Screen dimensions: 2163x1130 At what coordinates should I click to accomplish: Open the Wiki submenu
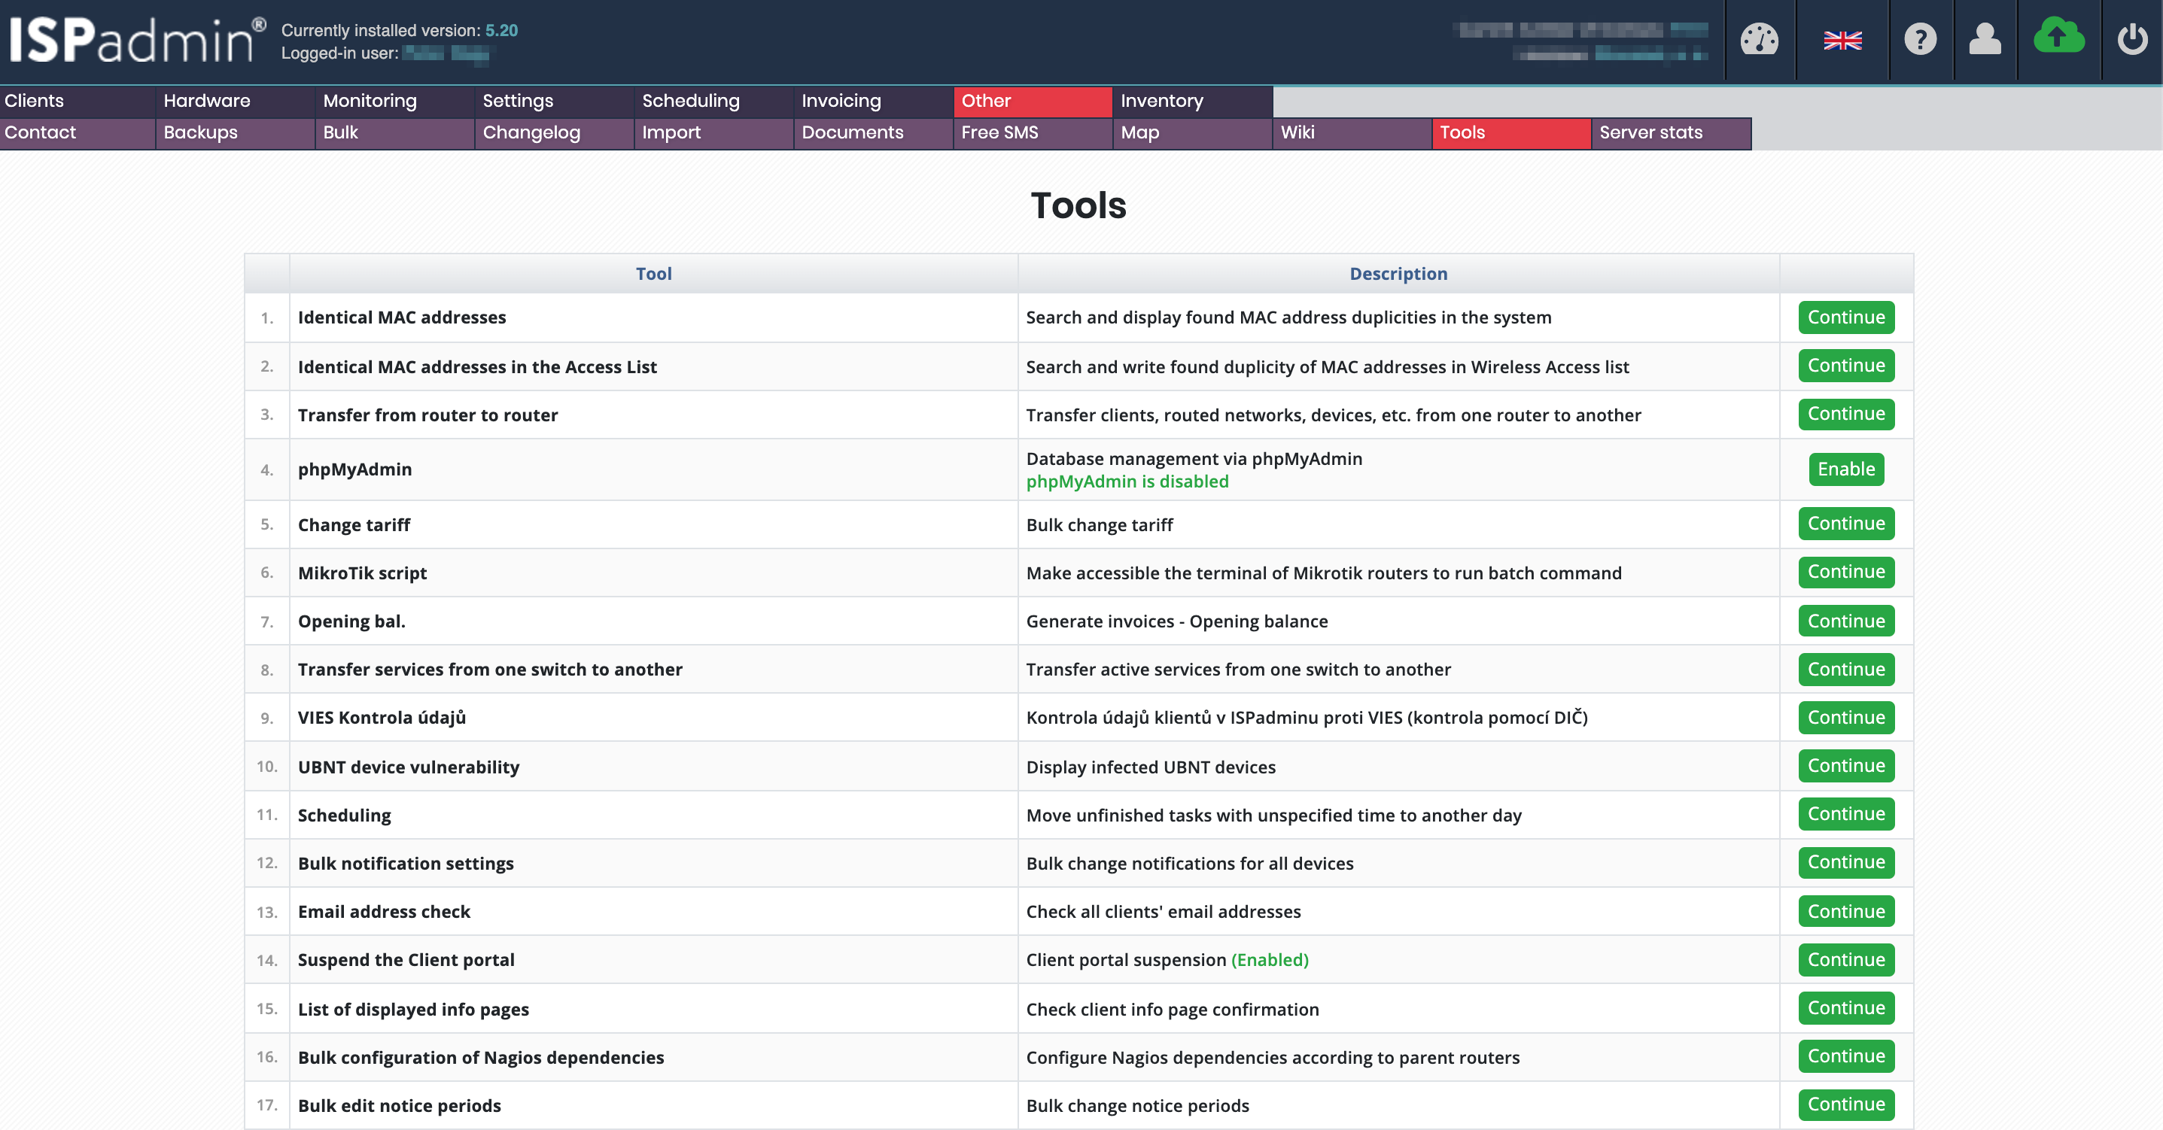1352,132
